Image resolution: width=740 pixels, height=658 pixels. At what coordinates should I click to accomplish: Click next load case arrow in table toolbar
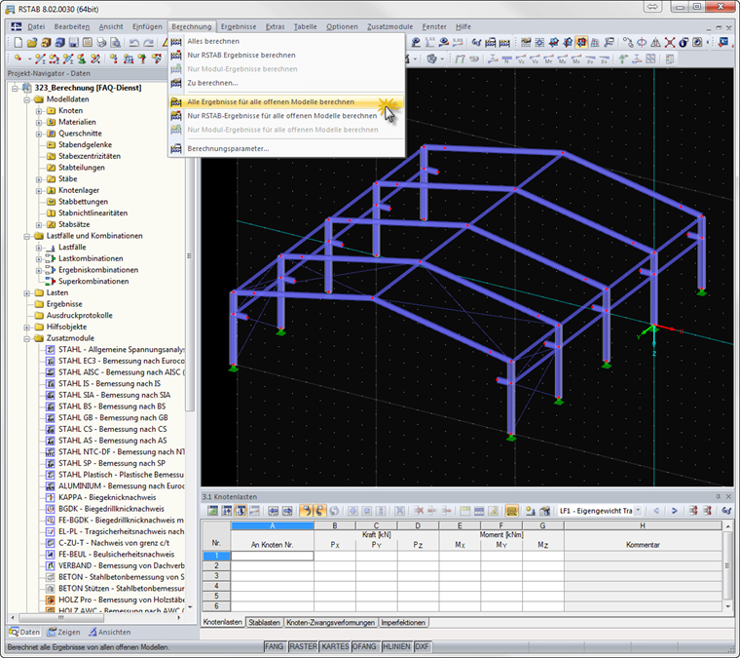(x=674, y=511)
